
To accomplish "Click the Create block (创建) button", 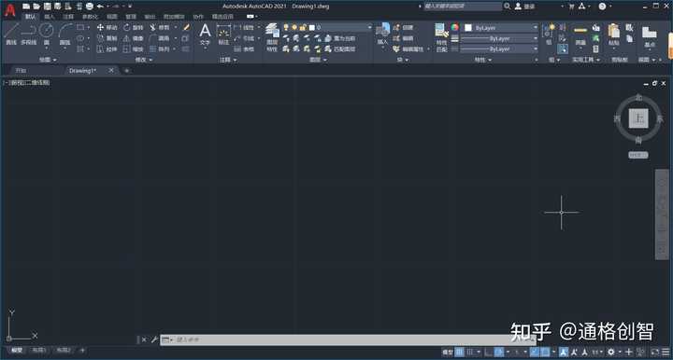I will tap(403, 27).
